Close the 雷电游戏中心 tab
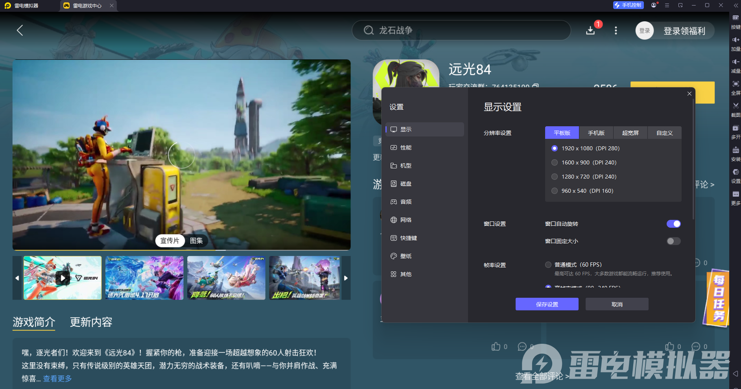Viewport: 741px width, 389px height. (x=112, y=6)
